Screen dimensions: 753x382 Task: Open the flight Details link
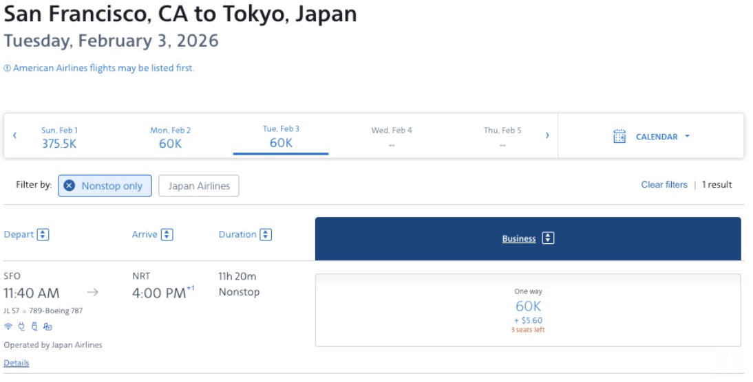coord(17,363)
